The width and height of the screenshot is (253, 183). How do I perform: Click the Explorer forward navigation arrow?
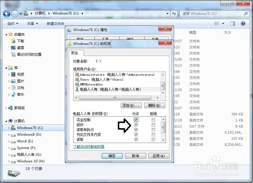(15, 14)
